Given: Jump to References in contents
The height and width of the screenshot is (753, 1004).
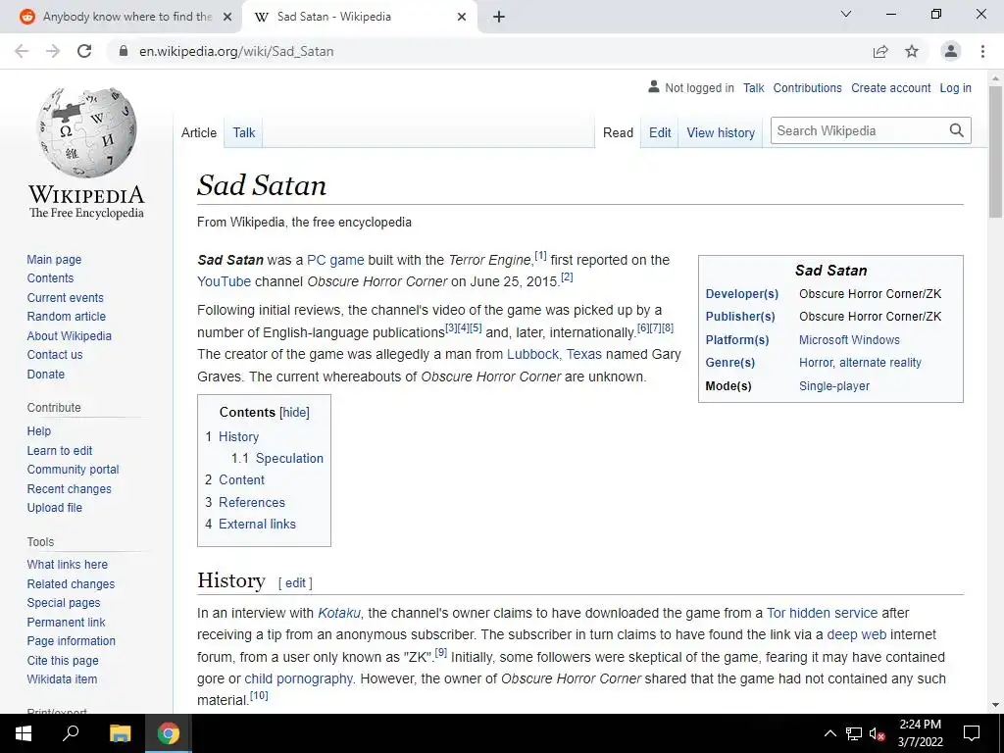Looking at the screenshot, I should [252, 503].
